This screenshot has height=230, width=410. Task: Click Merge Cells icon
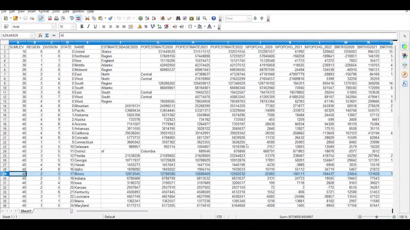point(131,27)
